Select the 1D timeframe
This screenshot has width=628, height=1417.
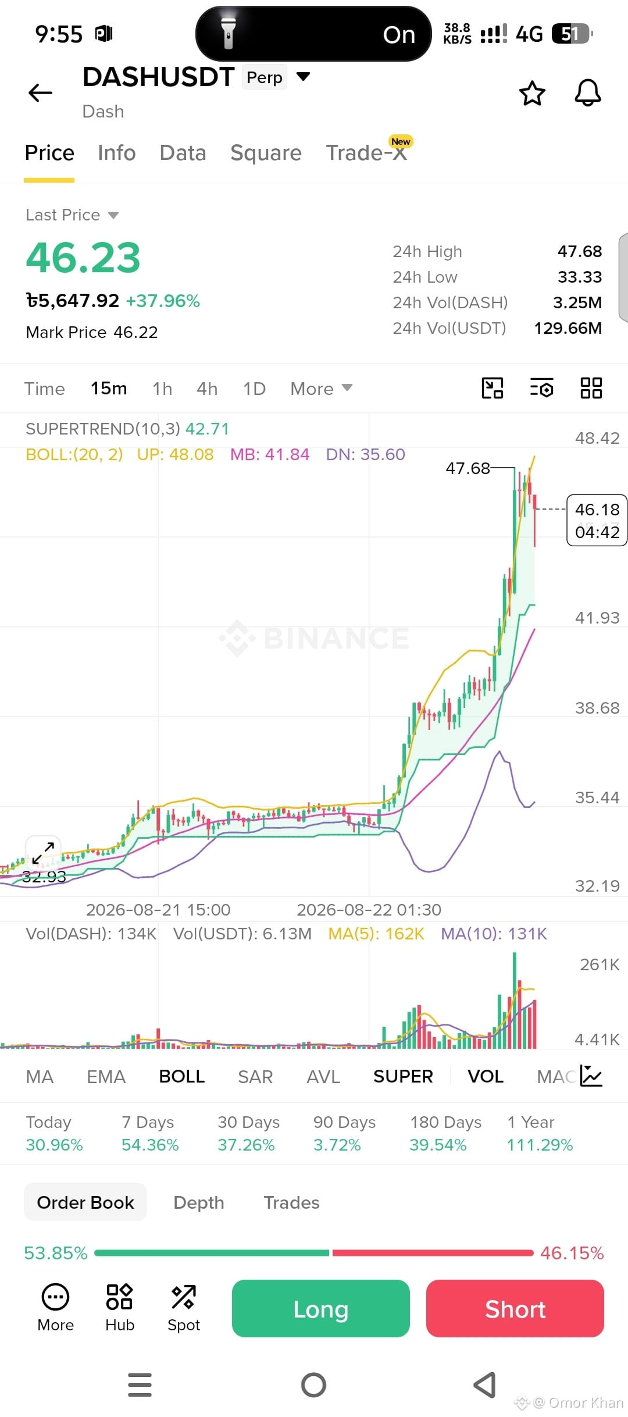coord(254,389)
